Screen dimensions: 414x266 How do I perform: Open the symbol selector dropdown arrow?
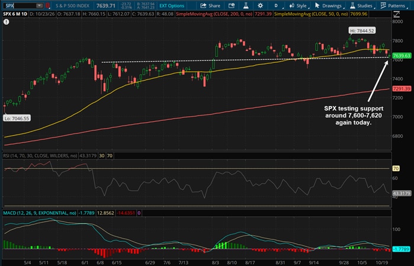point(39,5)
